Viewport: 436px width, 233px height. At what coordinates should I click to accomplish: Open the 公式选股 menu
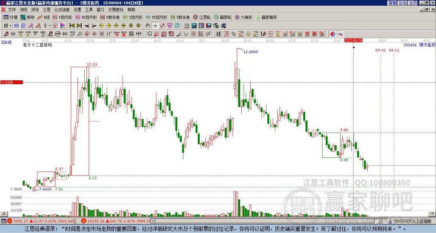(x=62, y=9)
